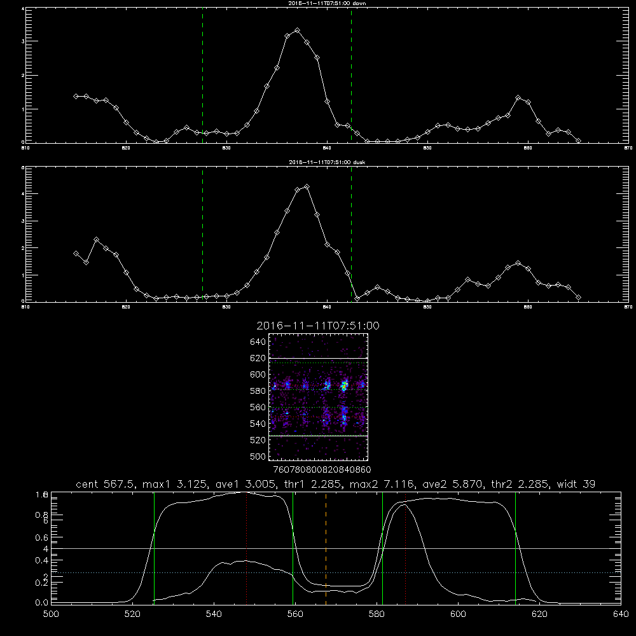Image resolution: width=636 pixels, height=636 pixels.
Task: Click the '0.6' label on the bottom plot y-axis
Action: [42, 537]
